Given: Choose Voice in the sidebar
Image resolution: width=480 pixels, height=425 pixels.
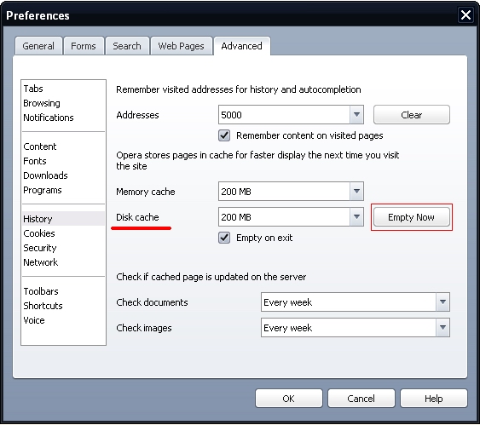Looking at the screenshot, I should (x=34, y=320).
